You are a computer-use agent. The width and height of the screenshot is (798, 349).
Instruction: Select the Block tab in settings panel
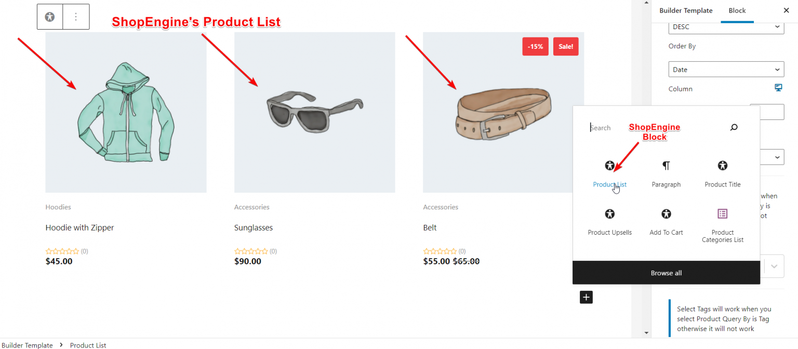737,10
